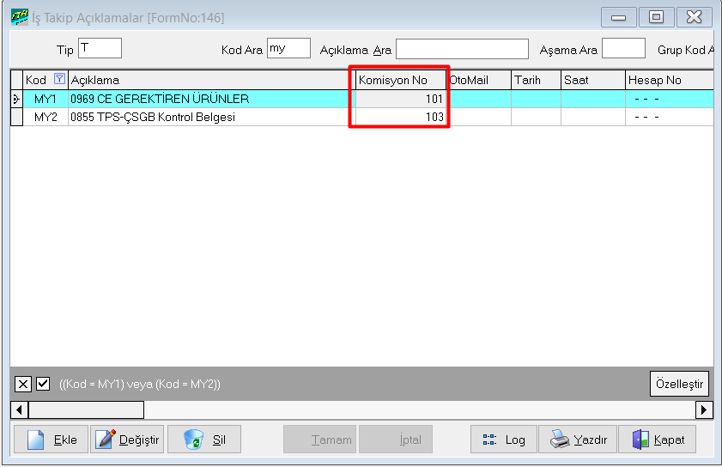Click the horizontal scrollbar right arrow
The width and height of the screenshot is (722, 467).
704,410
